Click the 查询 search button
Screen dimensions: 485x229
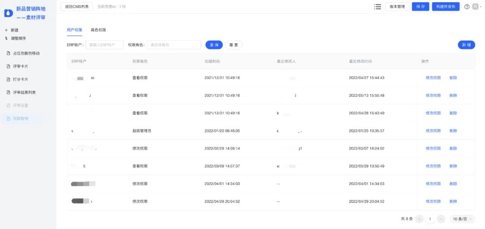click(x=214, y=45)
